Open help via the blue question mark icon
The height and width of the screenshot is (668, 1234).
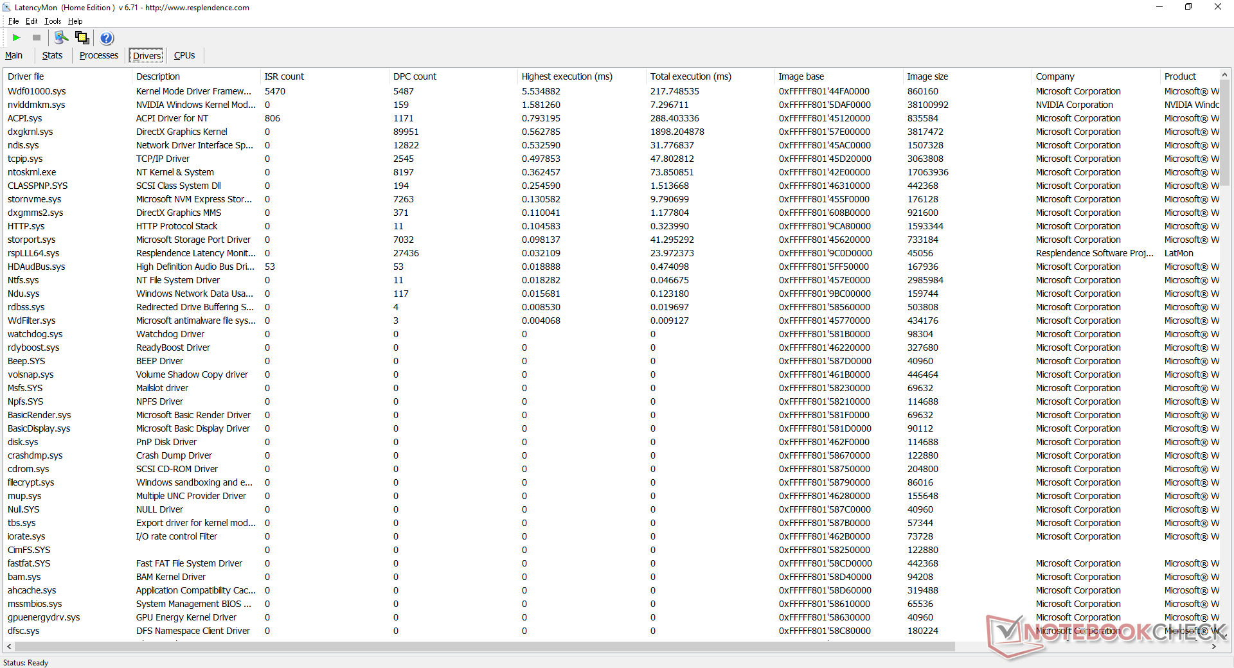point(107,38)
